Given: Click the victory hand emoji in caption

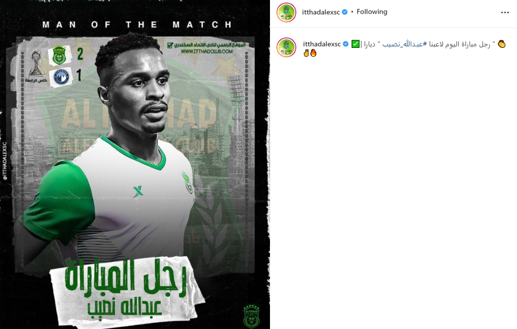Looking at the screenshot, I should [306, 53].
